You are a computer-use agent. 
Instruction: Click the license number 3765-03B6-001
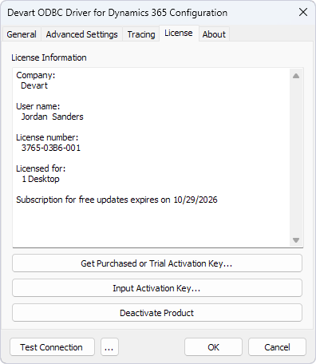51,148
